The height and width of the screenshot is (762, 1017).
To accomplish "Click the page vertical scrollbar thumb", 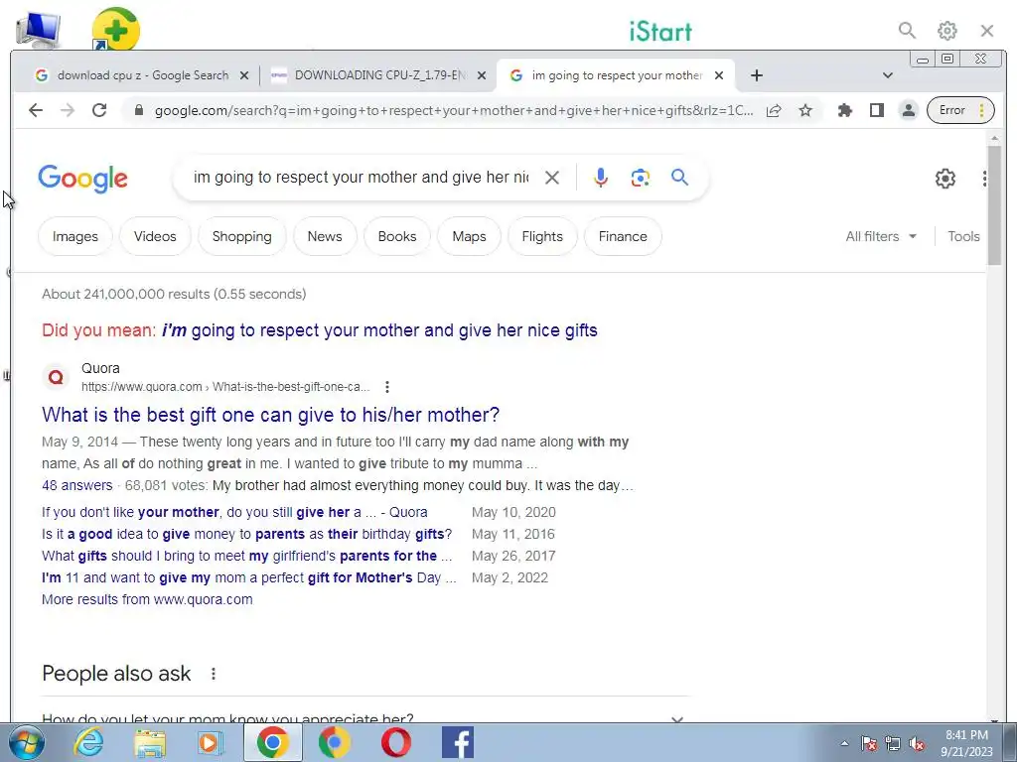I will click(x=994, y=205).
